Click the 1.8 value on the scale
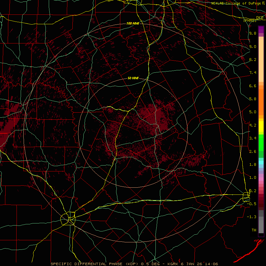The image size is (266, 266). 253,165
